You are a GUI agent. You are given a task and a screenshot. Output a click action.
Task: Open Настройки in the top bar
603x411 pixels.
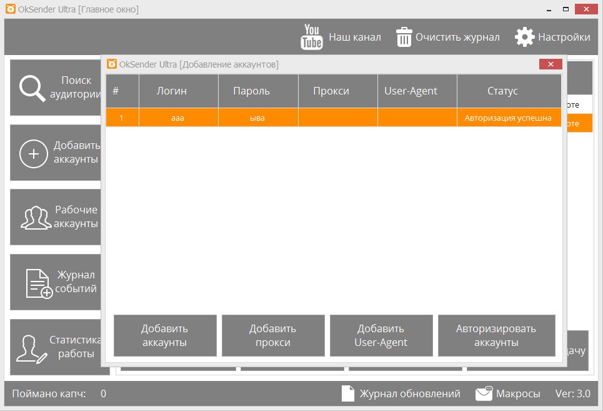tap(564, 37)
